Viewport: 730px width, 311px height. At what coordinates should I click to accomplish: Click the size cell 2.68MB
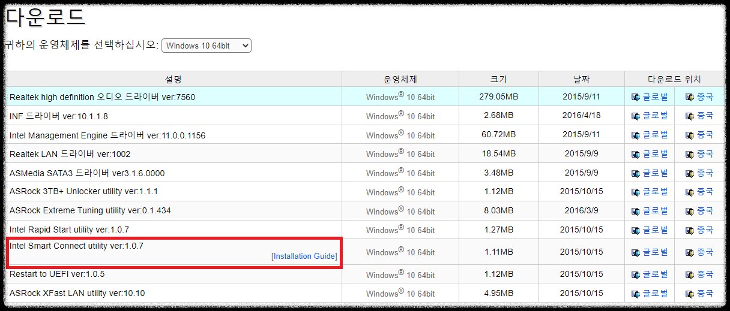click(x=499, y=116)
